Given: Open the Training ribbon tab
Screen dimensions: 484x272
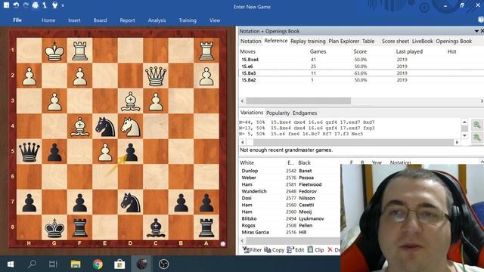Looking at the screenshot, I should 188,20.
